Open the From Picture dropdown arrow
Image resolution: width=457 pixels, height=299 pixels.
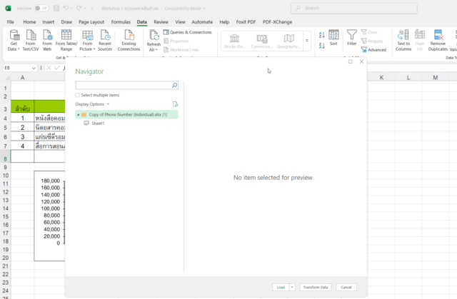[x=94, y=49]
